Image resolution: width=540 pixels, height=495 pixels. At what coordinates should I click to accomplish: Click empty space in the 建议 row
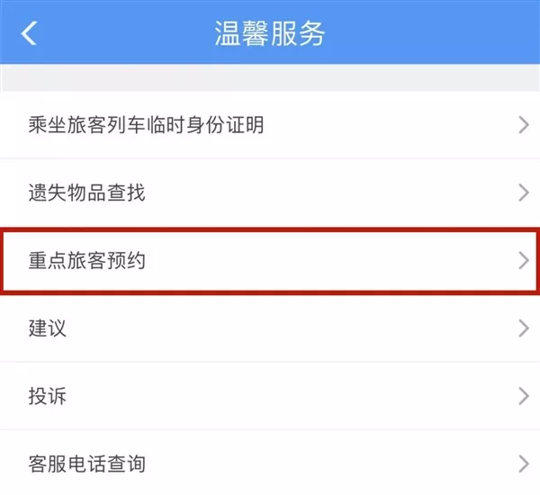pos(292,328)
